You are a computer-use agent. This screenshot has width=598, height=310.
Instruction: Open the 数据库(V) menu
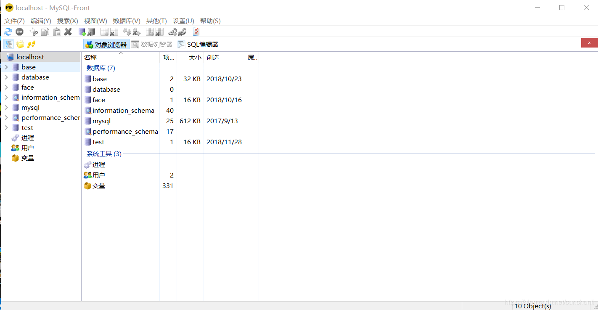[127, 21]
